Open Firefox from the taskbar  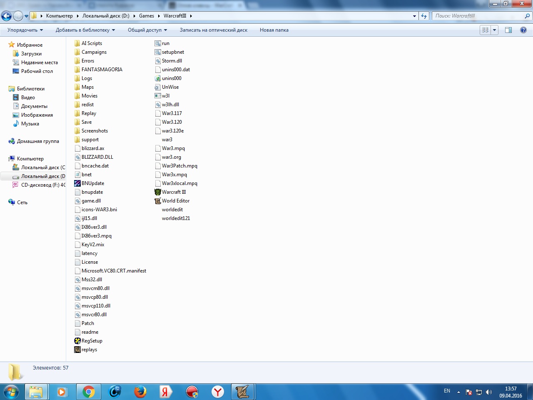click(x=140, y=392)
